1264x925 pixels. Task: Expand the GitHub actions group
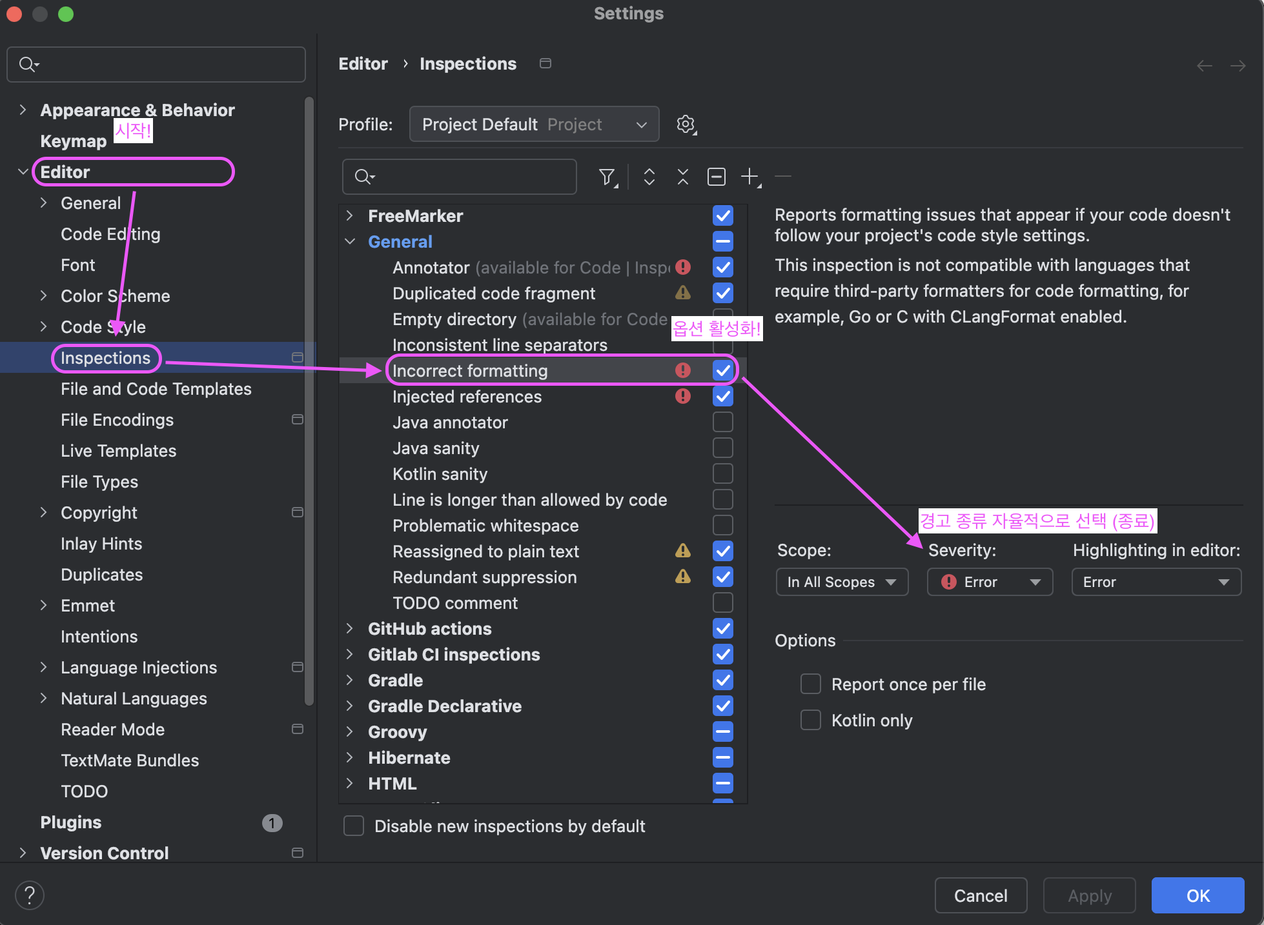[350, 628]
